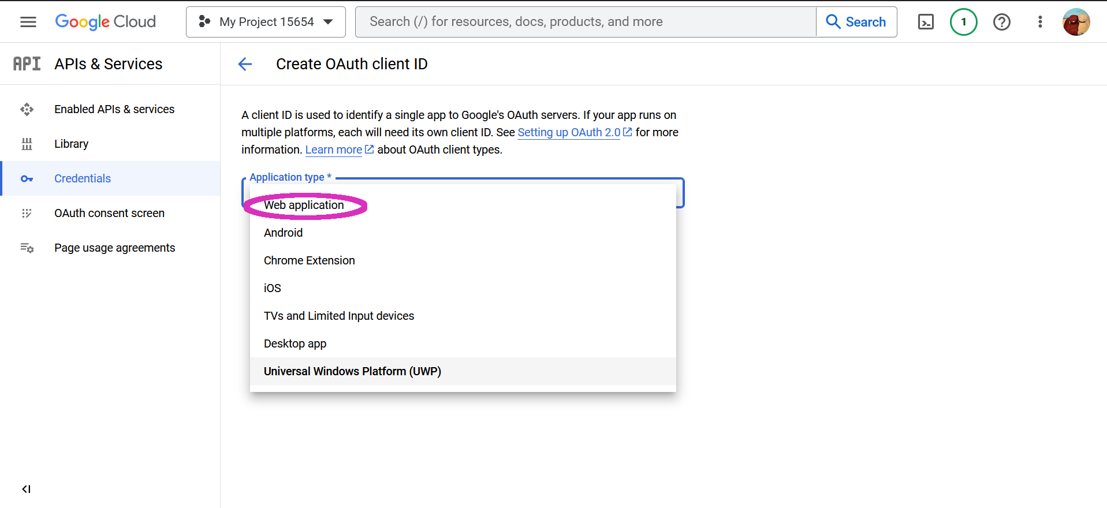The width and height of the screenshot is (1107, 508).
Task: Select Credentials in the sidebar
Action: tap(110, 178)
